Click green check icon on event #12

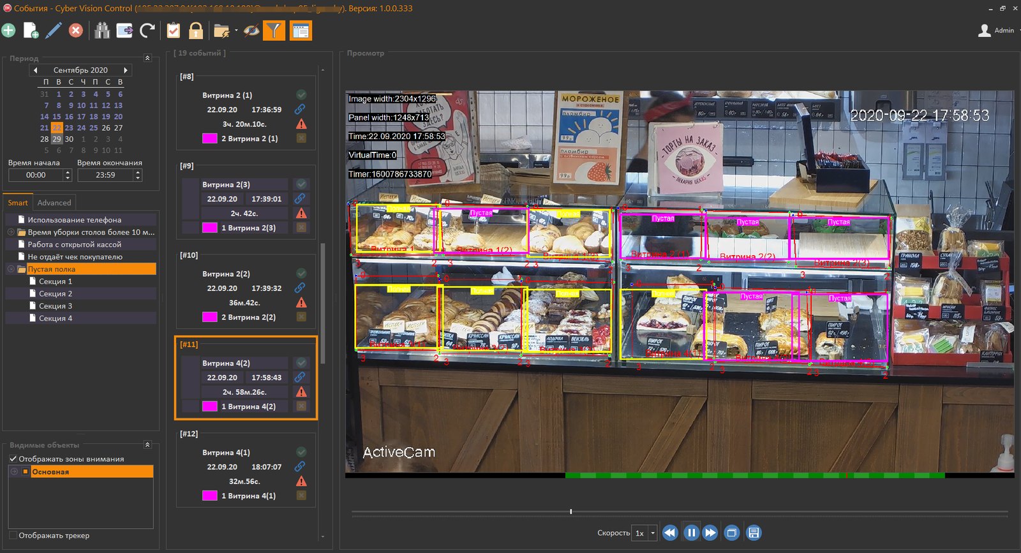301,452
